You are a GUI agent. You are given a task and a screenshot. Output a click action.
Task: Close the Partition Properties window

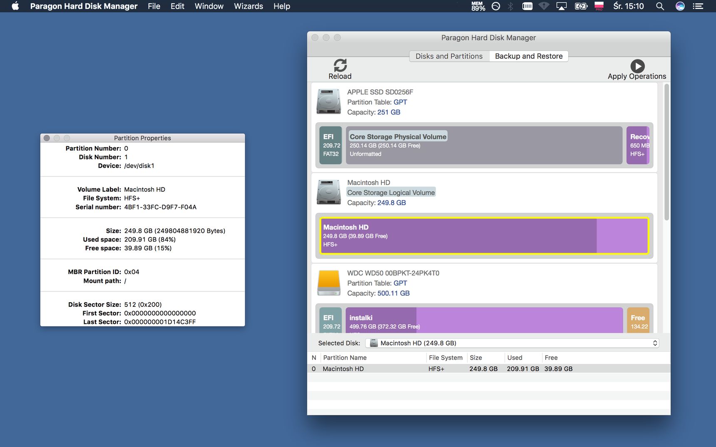click(x=47, y=138)
